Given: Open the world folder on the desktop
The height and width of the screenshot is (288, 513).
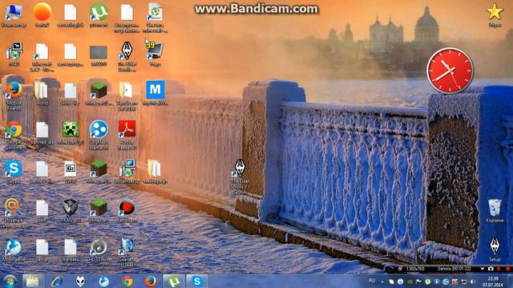Looking at the screenshot, I should coord(42,93).
